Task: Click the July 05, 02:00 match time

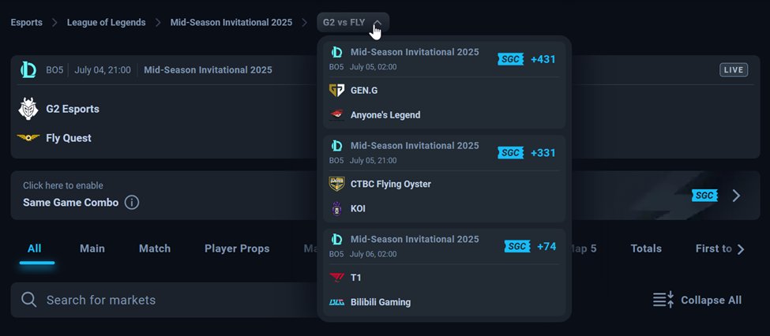Action: pyautogui.click(x=374, y=67)
